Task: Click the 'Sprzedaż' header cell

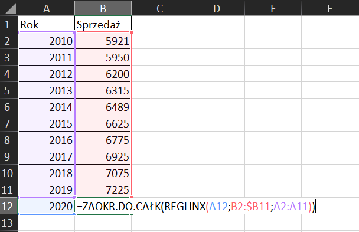Action: pyautogui.click(x=103, y=24)
